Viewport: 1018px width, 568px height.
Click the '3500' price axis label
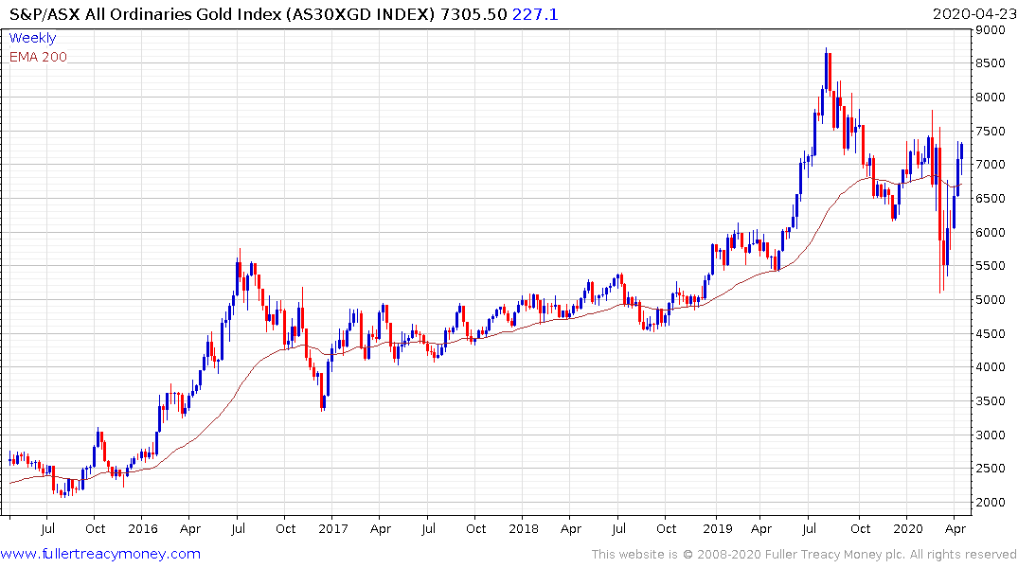click(991, 401)
